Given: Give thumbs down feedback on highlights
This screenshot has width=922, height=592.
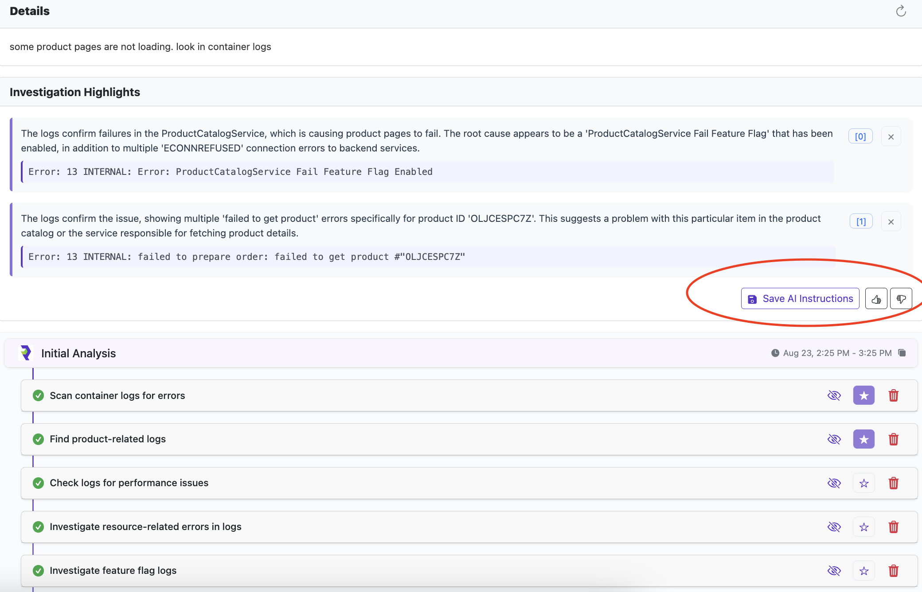Looking at the screenshot, I should point(901,299).
